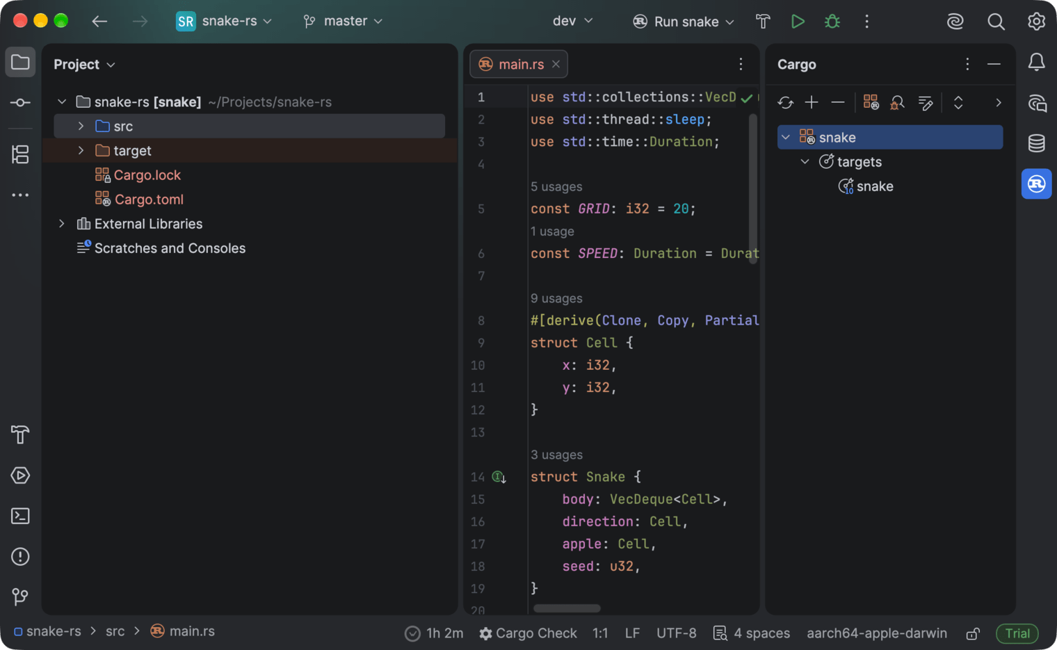Click the Trial license button

click(x=1017, y=633)
